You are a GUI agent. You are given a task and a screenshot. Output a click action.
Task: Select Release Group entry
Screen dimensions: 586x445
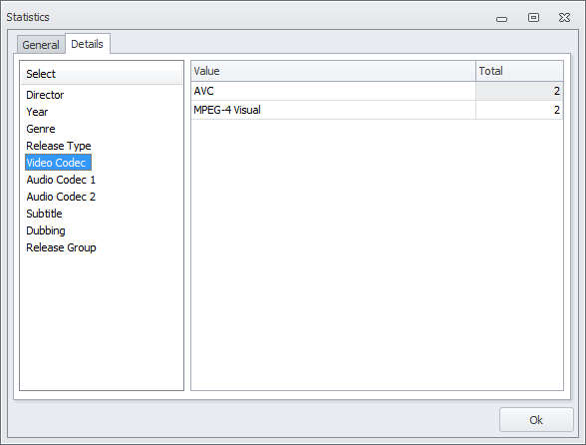[x=62, y=247]
